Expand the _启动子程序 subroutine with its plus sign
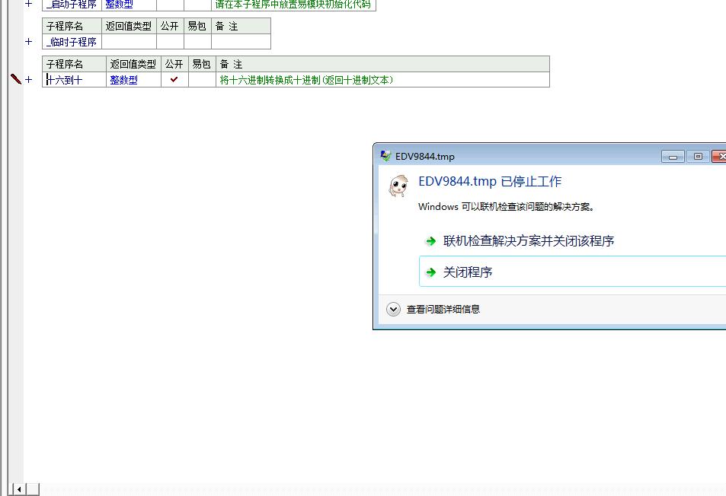726x496 pixels. point(29,4)
